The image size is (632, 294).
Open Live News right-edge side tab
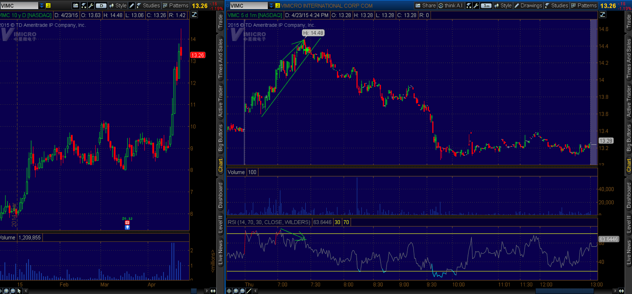tap(628, 252)
